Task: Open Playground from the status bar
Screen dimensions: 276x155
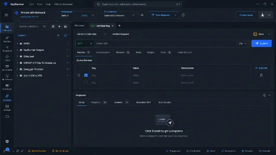Action: pos(173,151)
